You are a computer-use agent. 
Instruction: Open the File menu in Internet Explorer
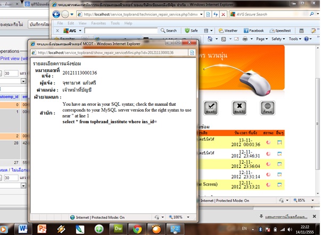coord(60,23)
